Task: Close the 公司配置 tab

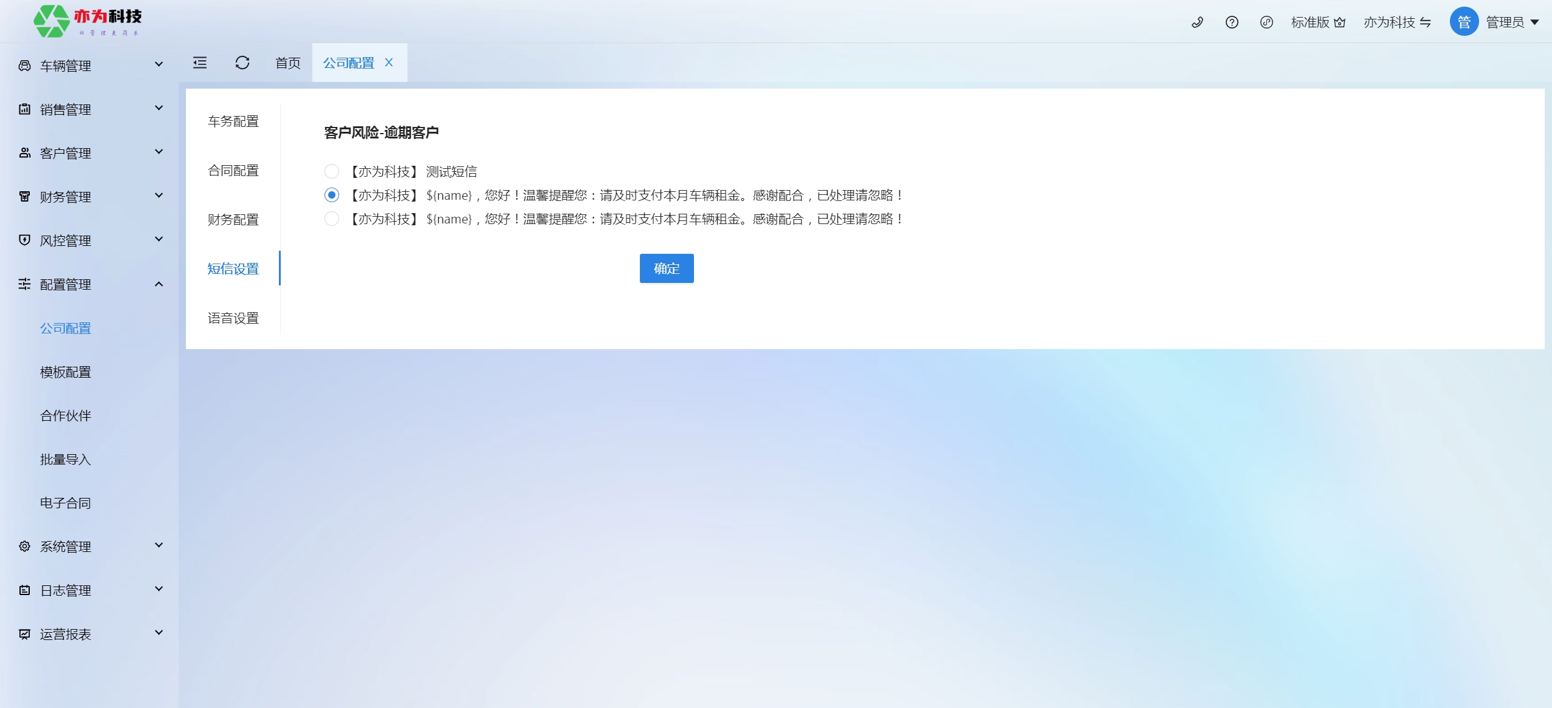Action: tap(389, 63)
